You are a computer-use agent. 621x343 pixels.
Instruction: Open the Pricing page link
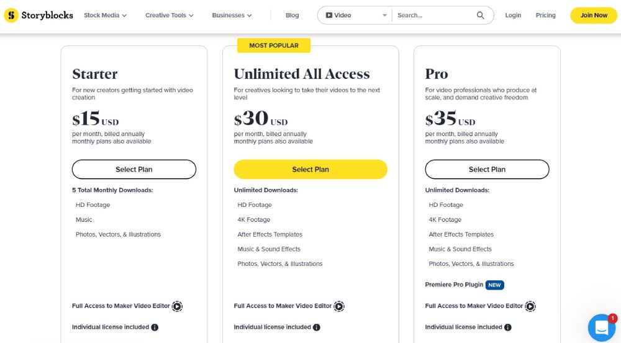pos(545,16)
